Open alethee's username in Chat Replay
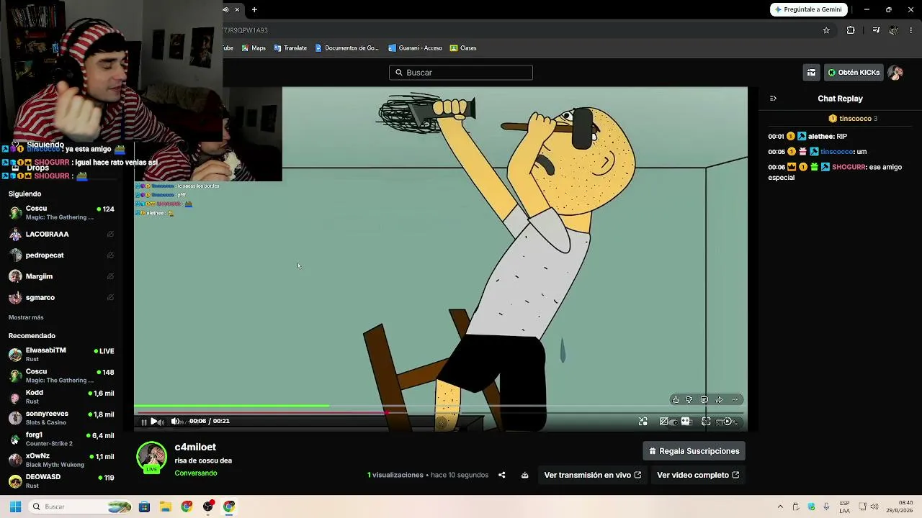Viewport: 922px width, 518px height. click(x=820, y=137)
